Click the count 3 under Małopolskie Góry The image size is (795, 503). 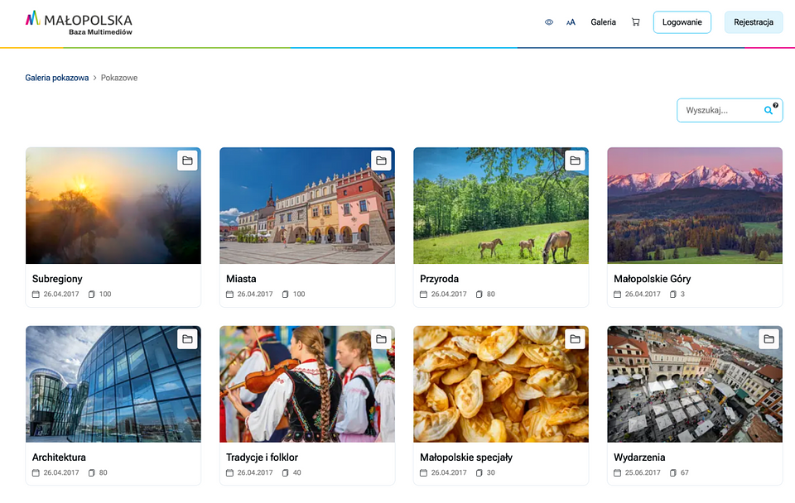point(682,295)
